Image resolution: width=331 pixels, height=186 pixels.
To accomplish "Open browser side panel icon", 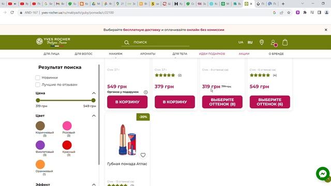I will 319,12.
